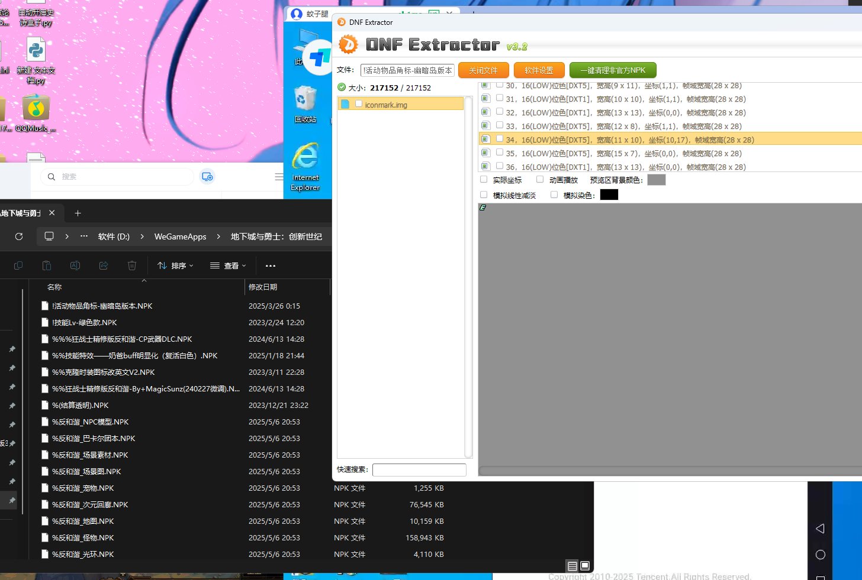
Task: Click image icon of frame 31 row
Action: (485, 99)
